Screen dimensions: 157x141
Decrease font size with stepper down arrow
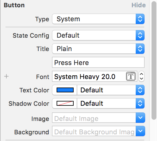pyautogui.click(x=141, y=79)
